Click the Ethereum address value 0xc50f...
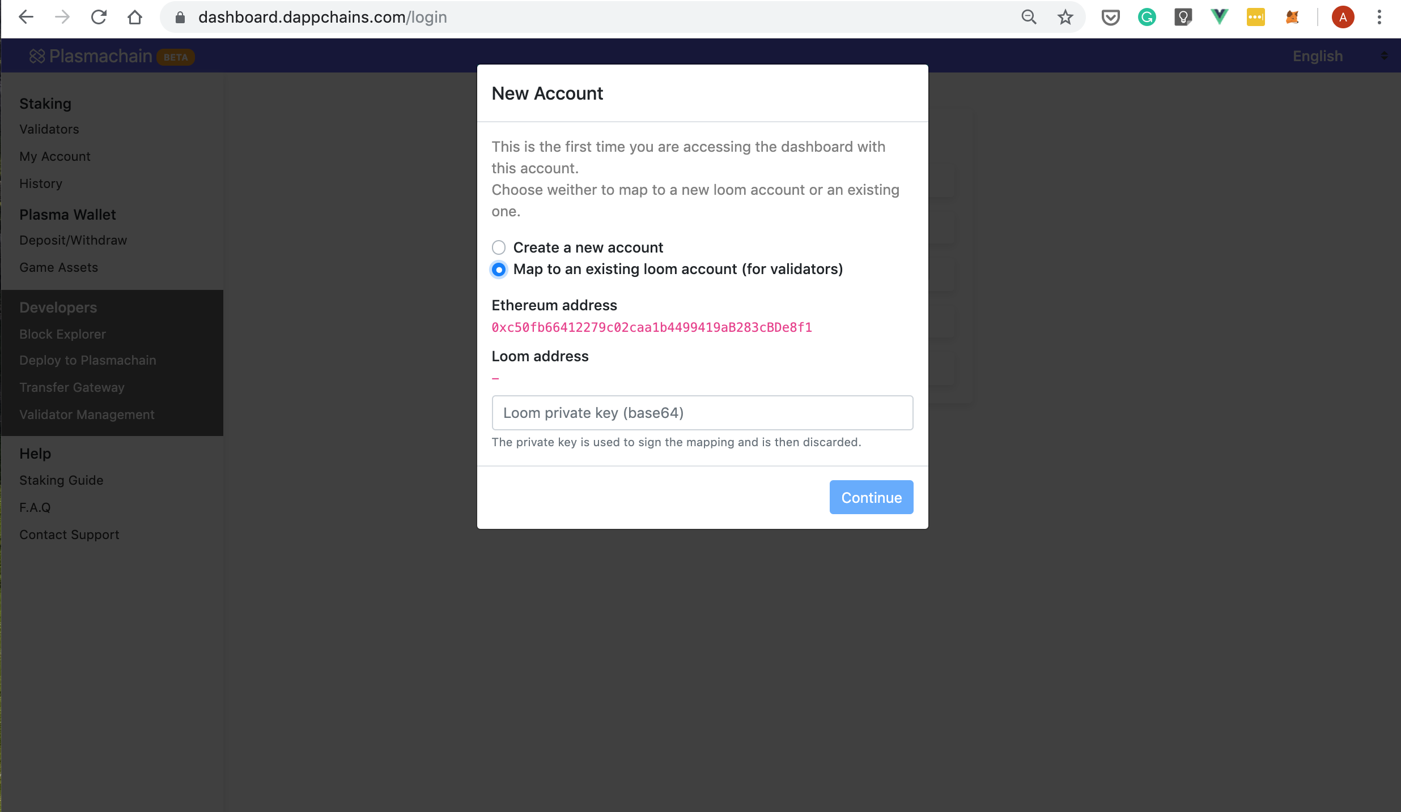This screenshot has height=812, width=1401. (652, 327)
